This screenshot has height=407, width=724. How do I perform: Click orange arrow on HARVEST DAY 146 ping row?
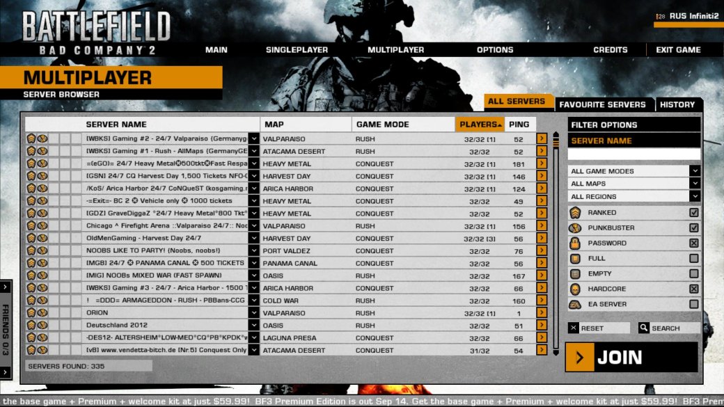click(x=542, y=176)
